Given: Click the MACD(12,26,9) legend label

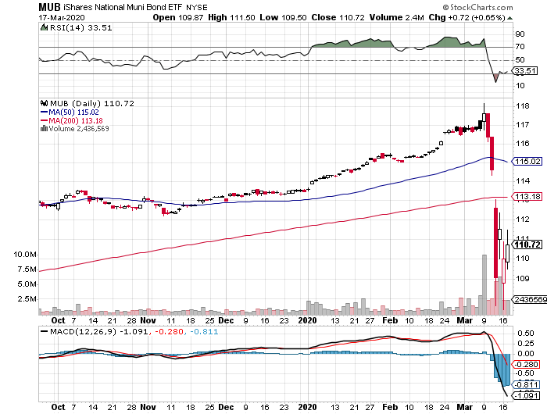Looking at the screenshot, I should 83,332.
